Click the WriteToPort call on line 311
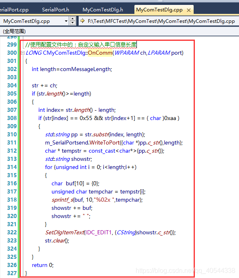This screenshot has height=278, width=239. [x=105, y=143]
